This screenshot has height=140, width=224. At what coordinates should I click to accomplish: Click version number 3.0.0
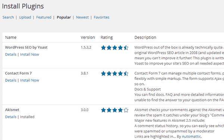(85, 110)
